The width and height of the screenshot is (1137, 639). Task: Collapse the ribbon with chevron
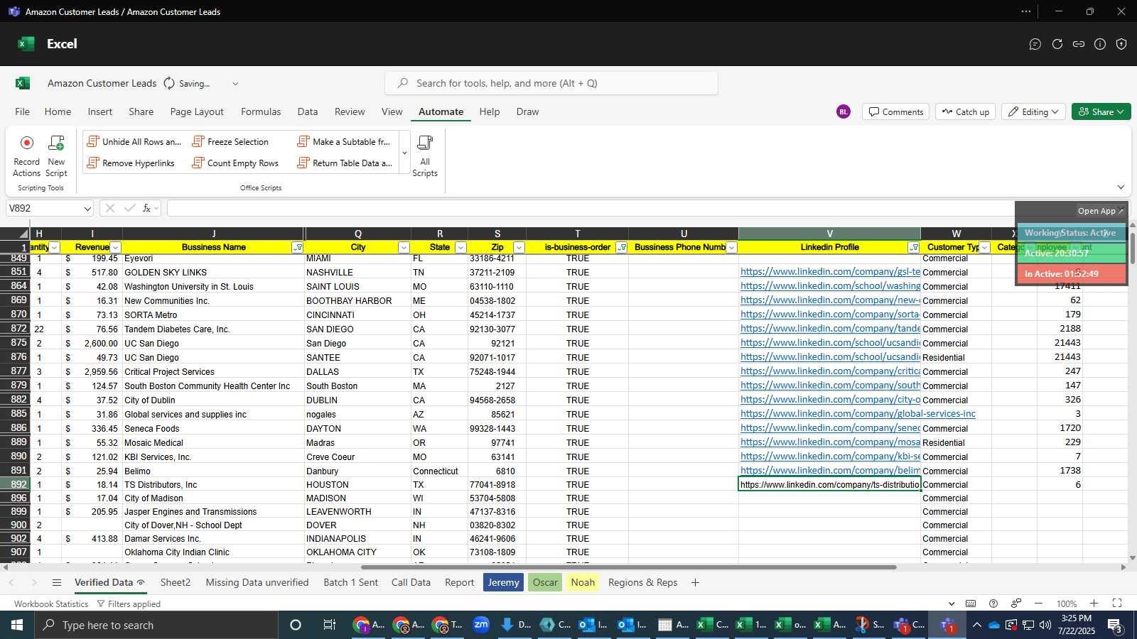[1121, 187]
